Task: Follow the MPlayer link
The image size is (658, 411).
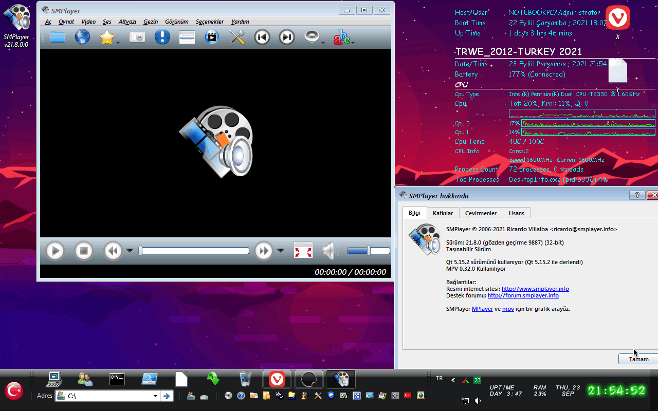Action: pos(482,309)
